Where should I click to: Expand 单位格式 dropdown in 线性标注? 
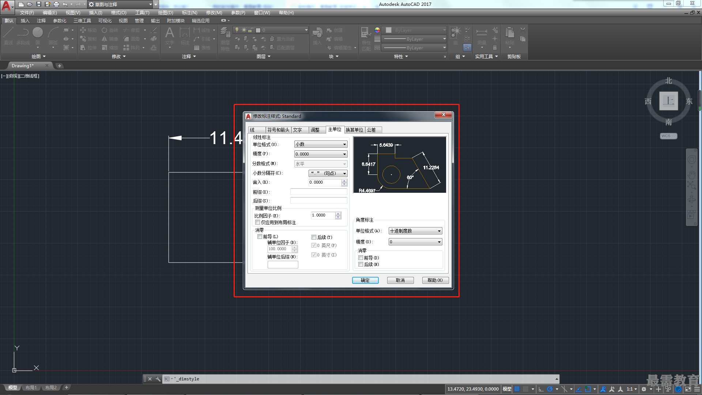pos(344,144)
